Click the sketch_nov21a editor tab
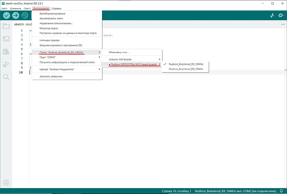Image resolution: width=287 pixels, height=194 pixels. coord(23,24)
